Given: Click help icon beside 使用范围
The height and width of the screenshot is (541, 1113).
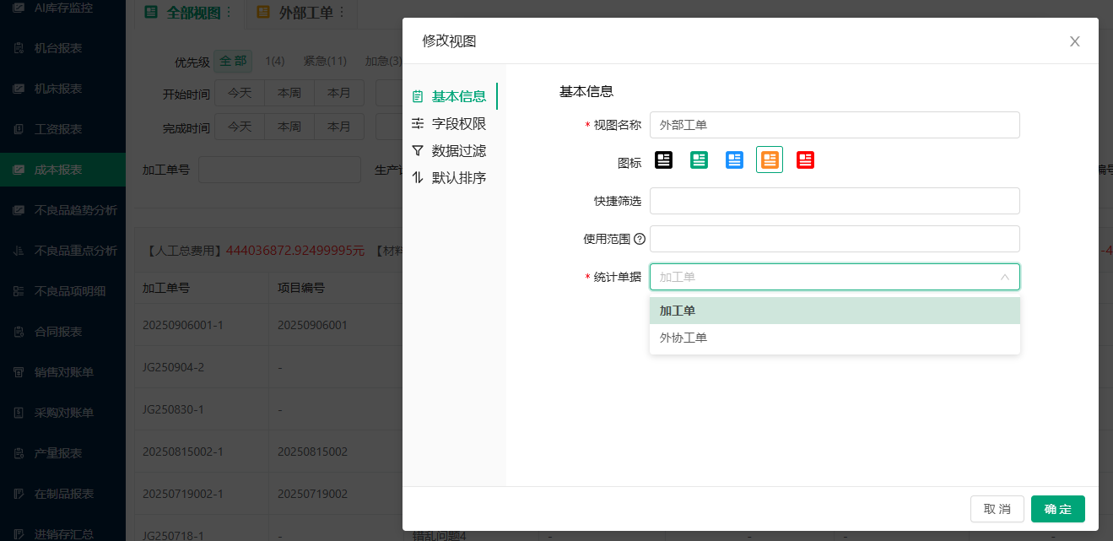Looking at the screenshot, I should pyautogui.click(x=640, y=240).
